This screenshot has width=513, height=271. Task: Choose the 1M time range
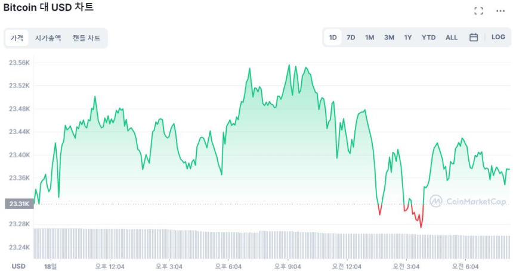(370, 38)
